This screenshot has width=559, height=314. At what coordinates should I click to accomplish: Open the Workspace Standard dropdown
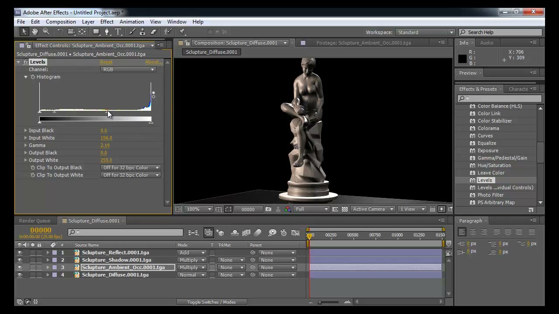pyautogui.click(x=425, y=32)
